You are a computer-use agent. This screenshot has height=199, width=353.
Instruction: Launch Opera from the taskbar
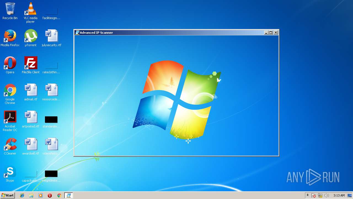(x=50, y=195)
